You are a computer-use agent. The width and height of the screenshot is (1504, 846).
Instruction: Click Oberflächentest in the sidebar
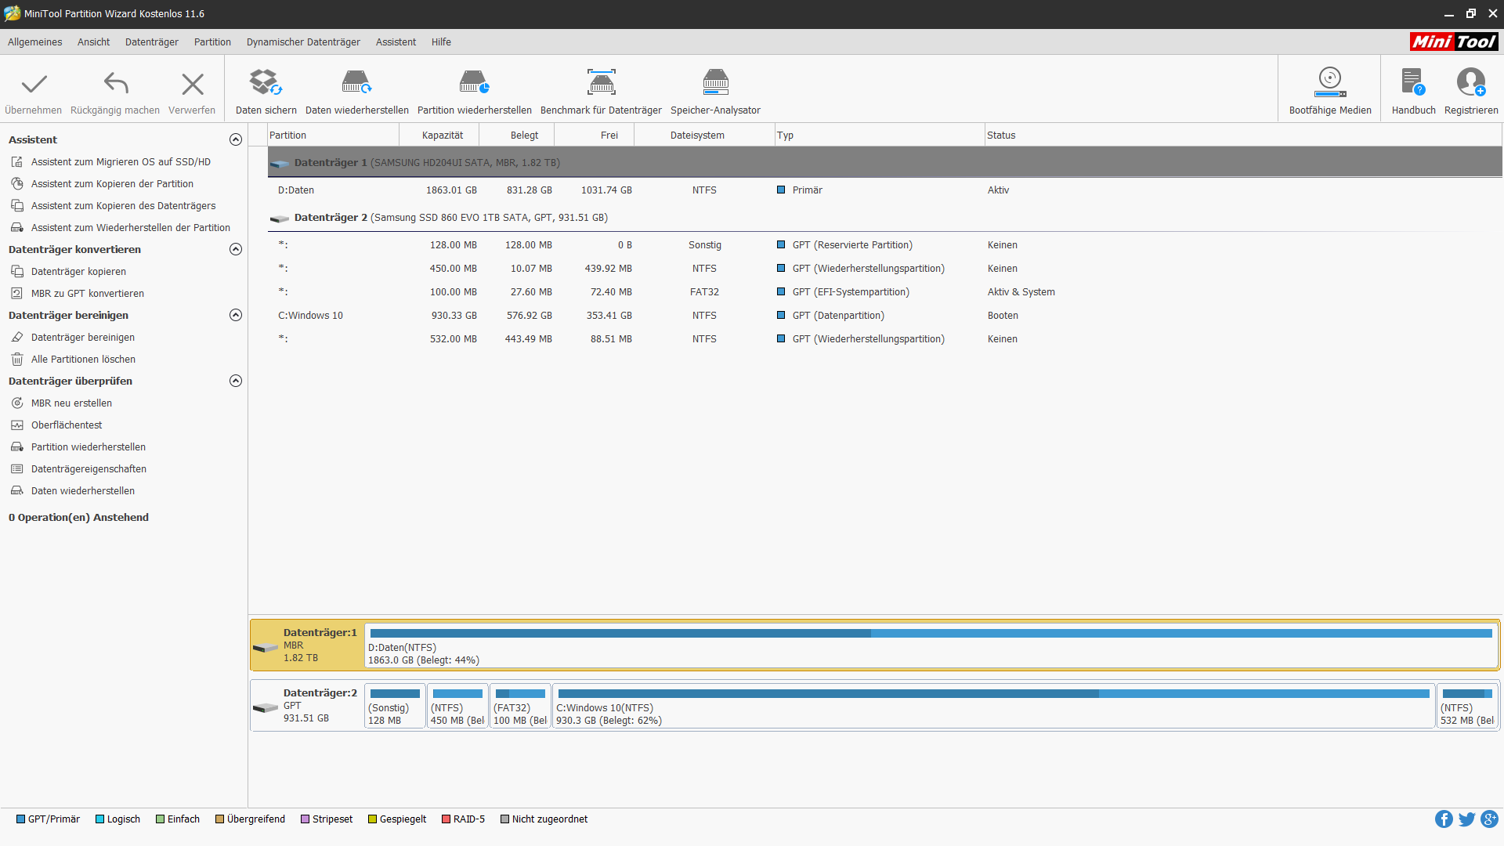click(x=67, y=425)
